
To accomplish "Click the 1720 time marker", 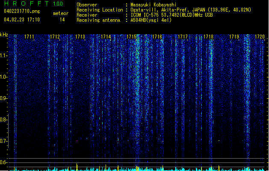I will [260, 37].
